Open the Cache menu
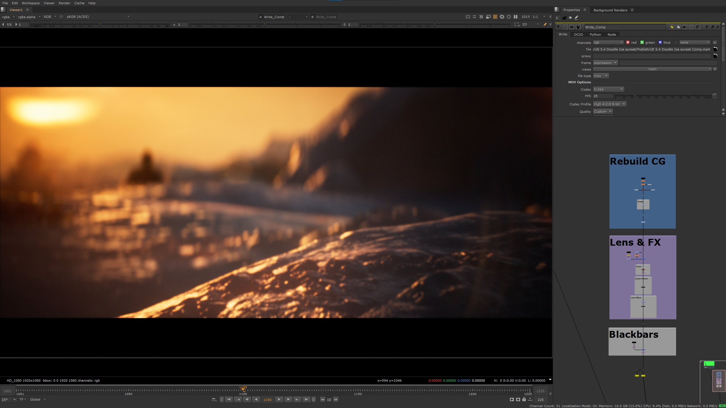The image size is (726, 408). [79, 3]
